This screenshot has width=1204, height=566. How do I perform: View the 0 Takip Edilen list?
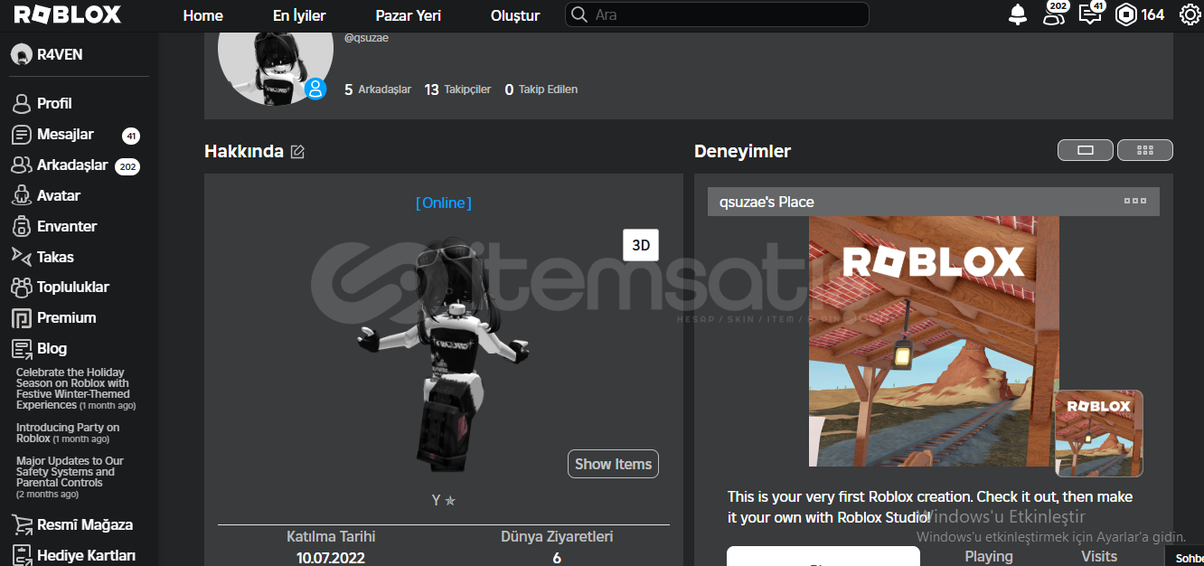(x=541, y=90)
